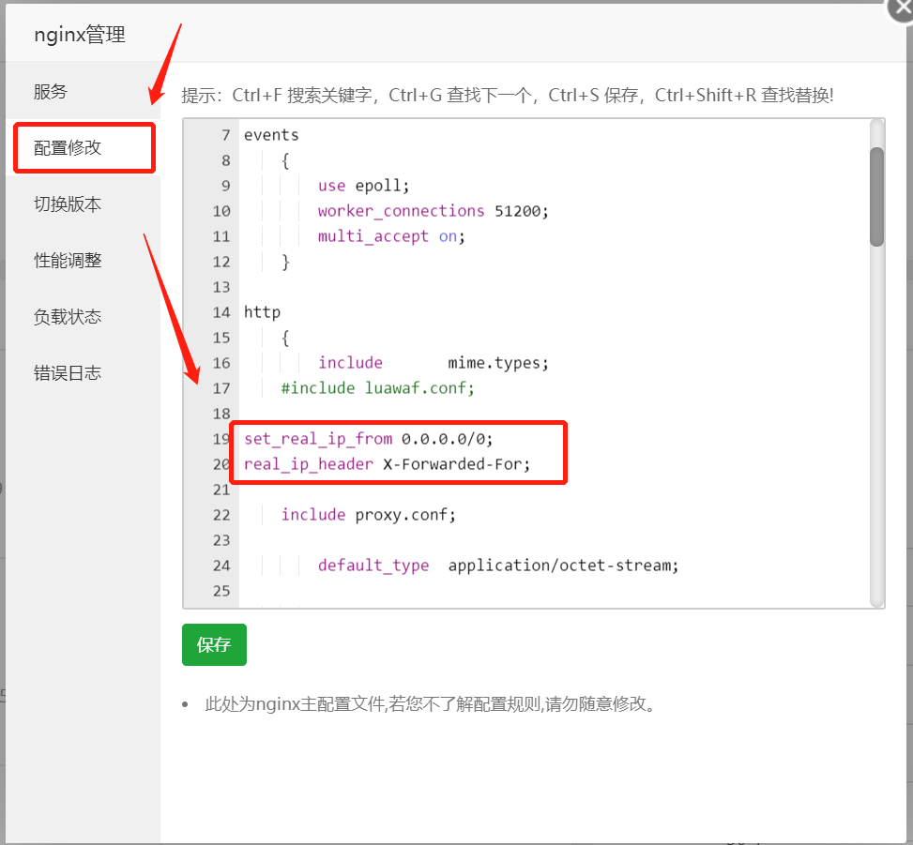Viewport: 913px width, 845px height.
Task: Click the opening brace on line 15
Action: pos(285,338)
